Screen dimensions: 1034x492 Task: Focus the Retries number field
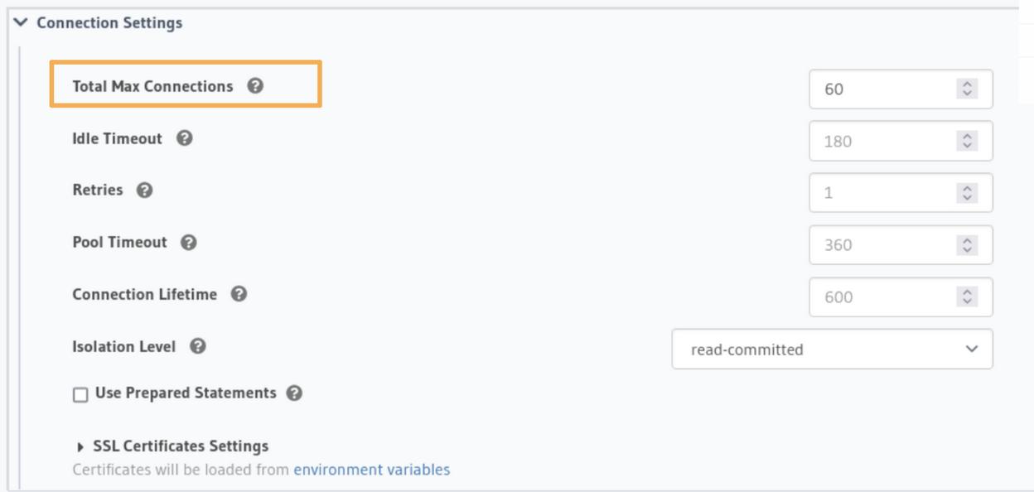(901, 193)
